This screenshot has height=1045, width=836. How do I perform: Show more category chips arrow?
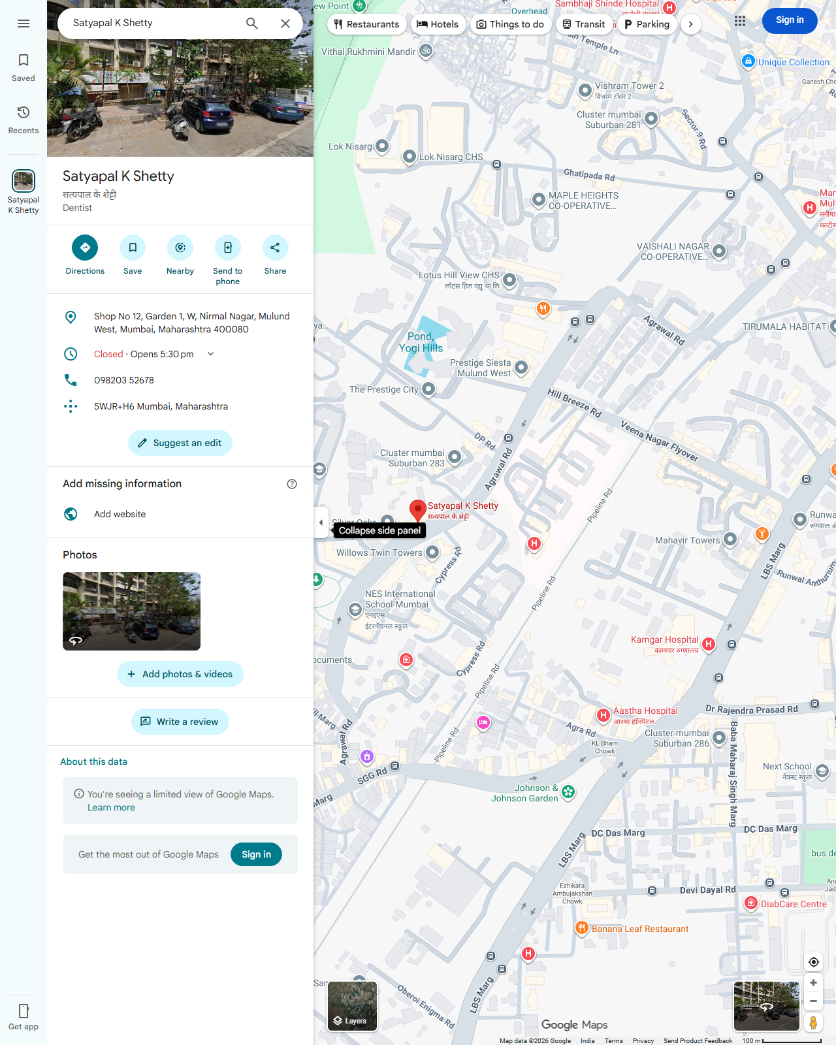click(690, 24)
